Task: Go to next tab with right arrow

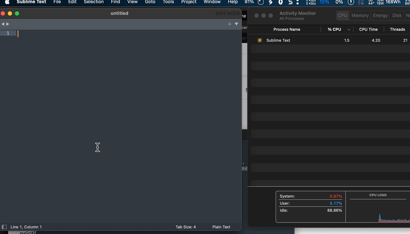Action: pyautogui.click(x=8, y=24)
